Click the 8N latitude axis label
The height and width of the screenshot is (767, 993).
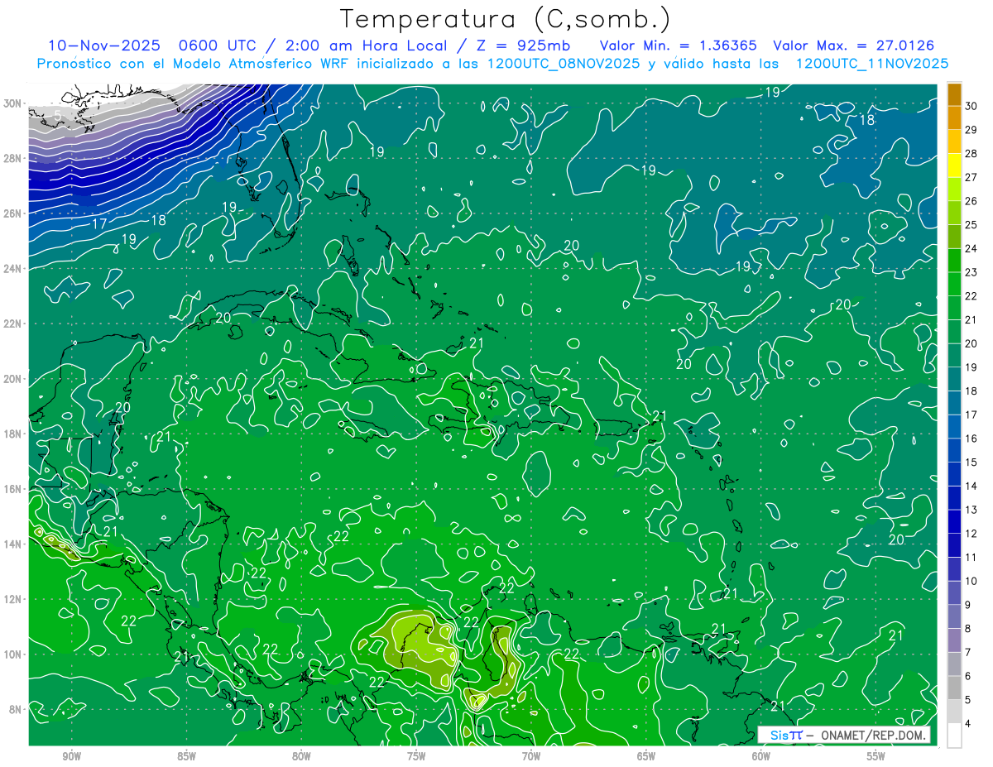16,709
